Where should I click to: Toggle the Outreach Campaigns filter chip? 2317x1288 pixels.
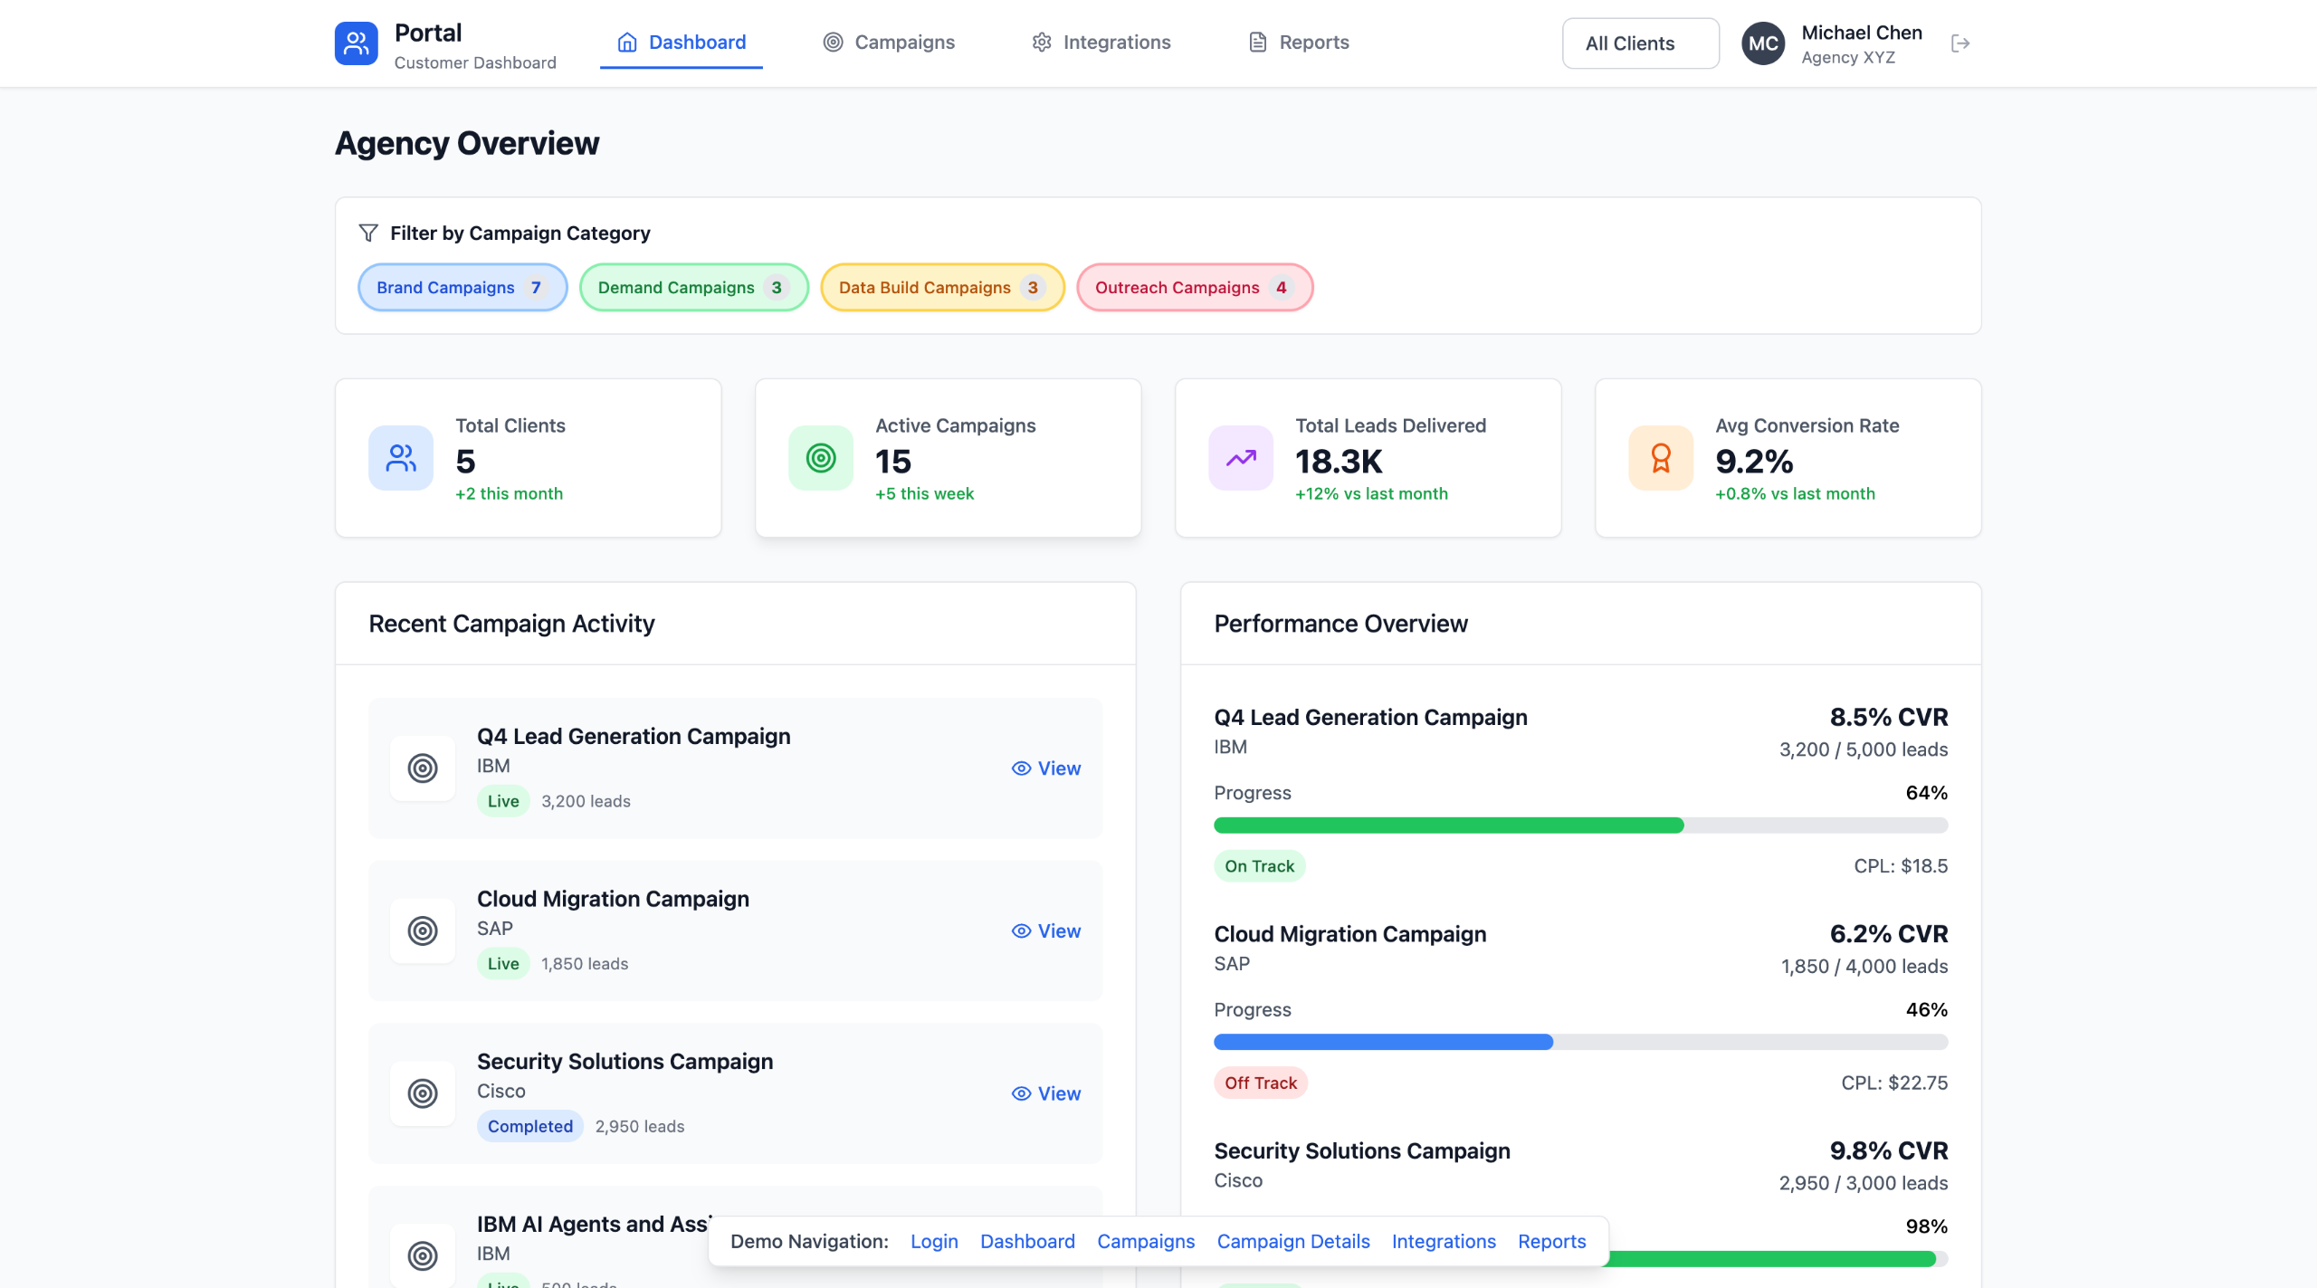1194,288
